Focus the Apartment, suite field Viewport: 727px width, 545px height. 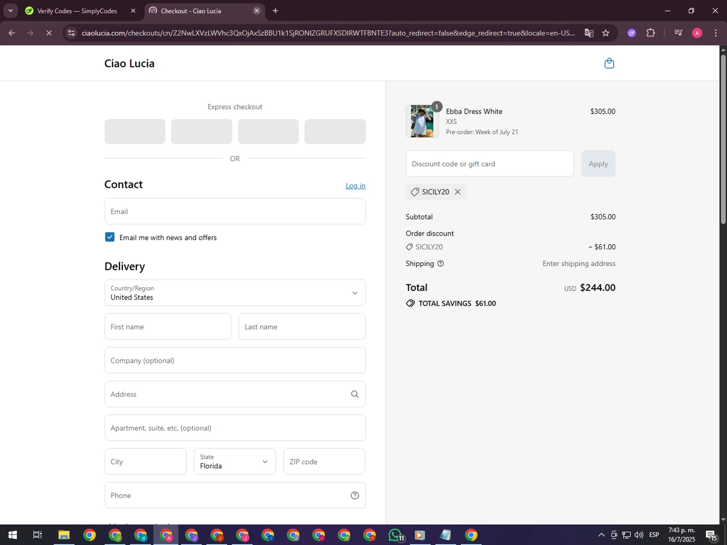click(235, 428)
